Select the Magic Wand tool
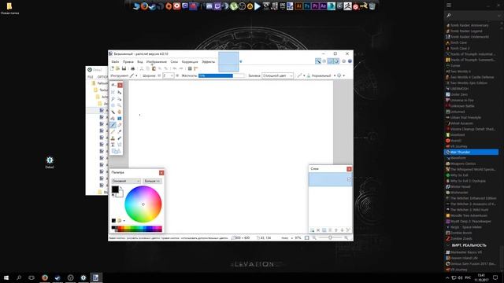The image size is (504, 283). (113, 112)
